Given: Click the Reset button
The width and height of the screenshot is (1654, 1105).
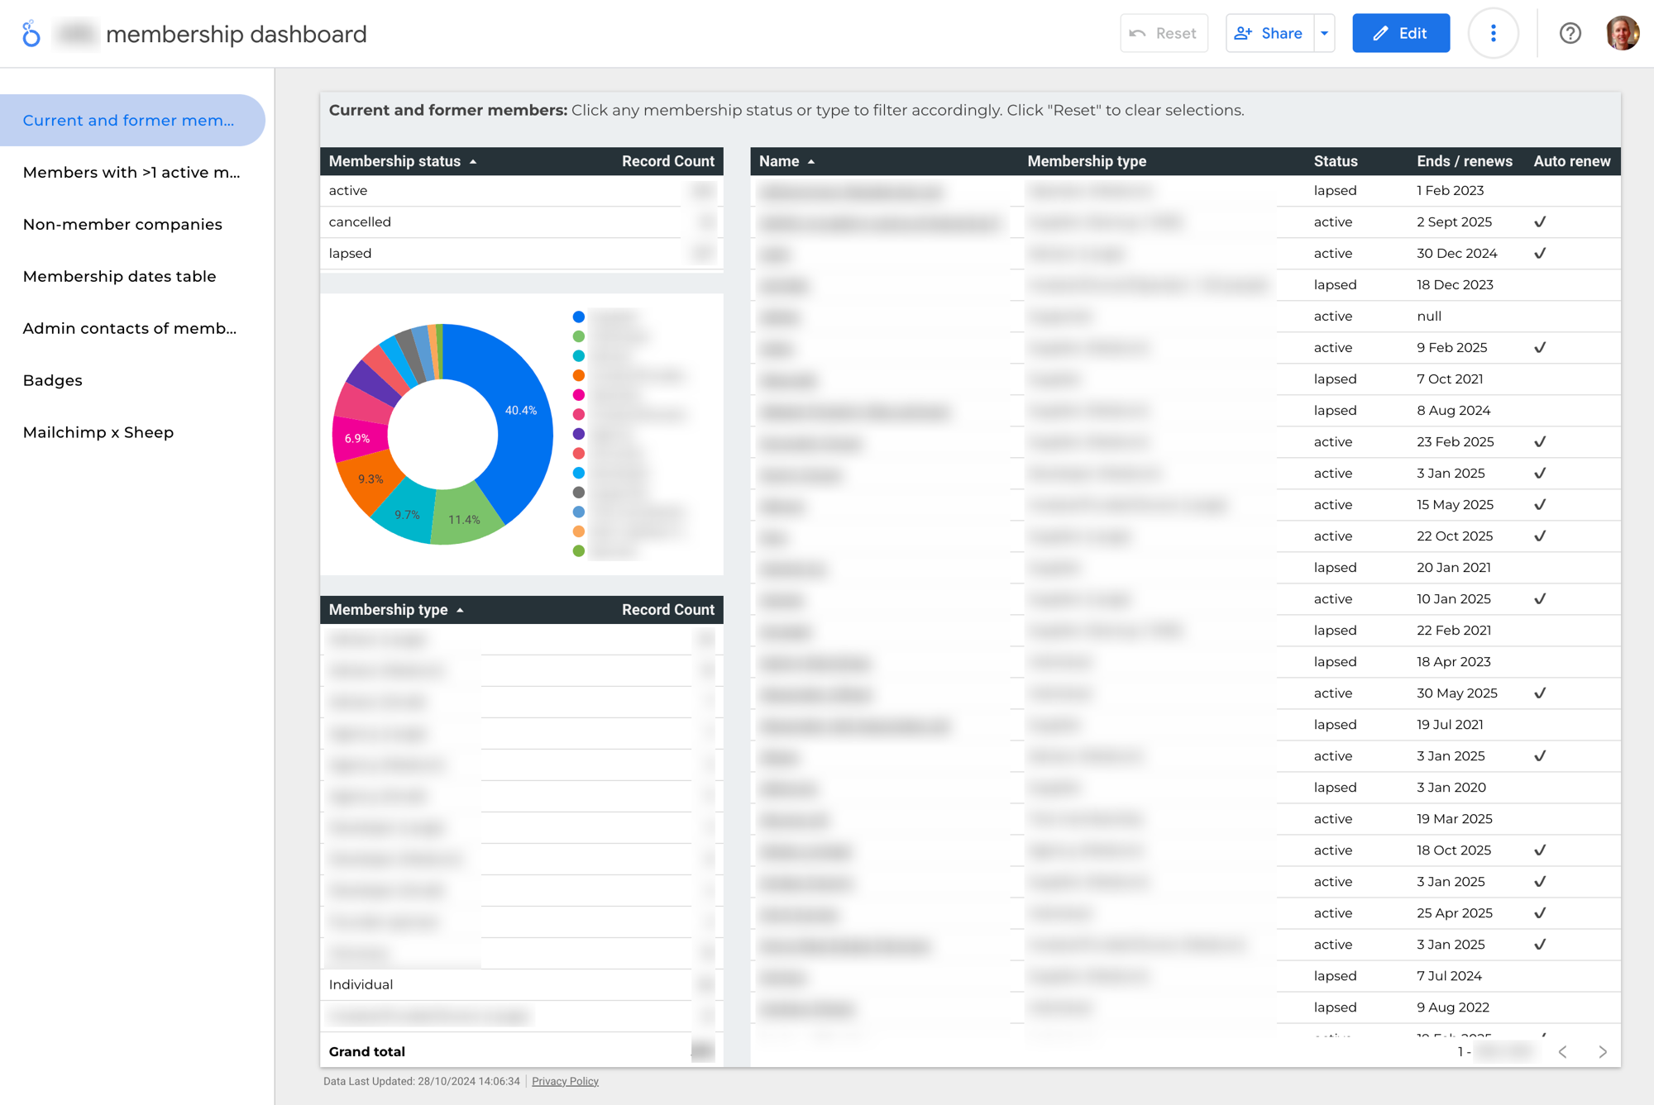Looking at the screenshot, I should point(1164,33).
